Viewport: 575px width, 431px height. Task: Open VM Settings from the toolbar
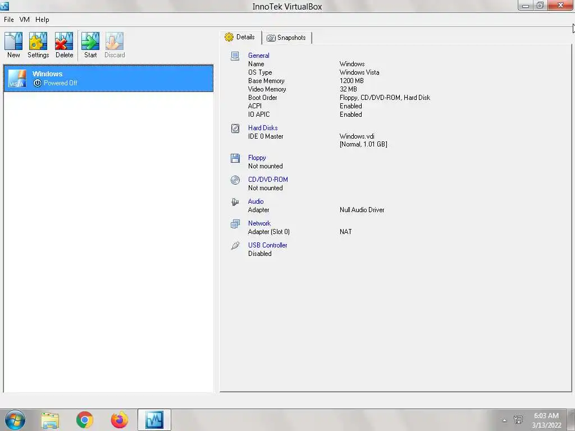(x=38, y=45)
